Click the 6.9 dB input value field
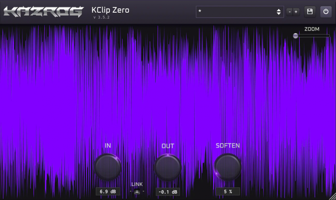This screenshot has height=200, width=336. click(x=108, y=191)
